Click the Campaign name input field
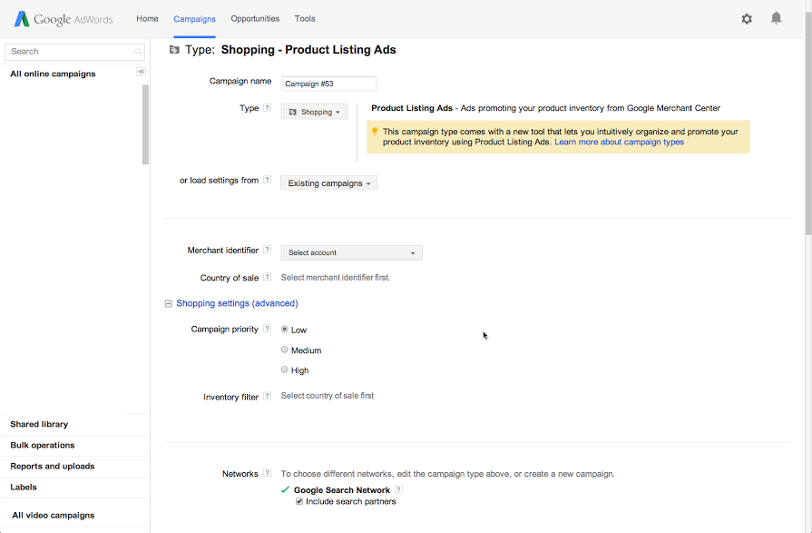This screenshot has width=812, height=533. (x=328, y=84)
